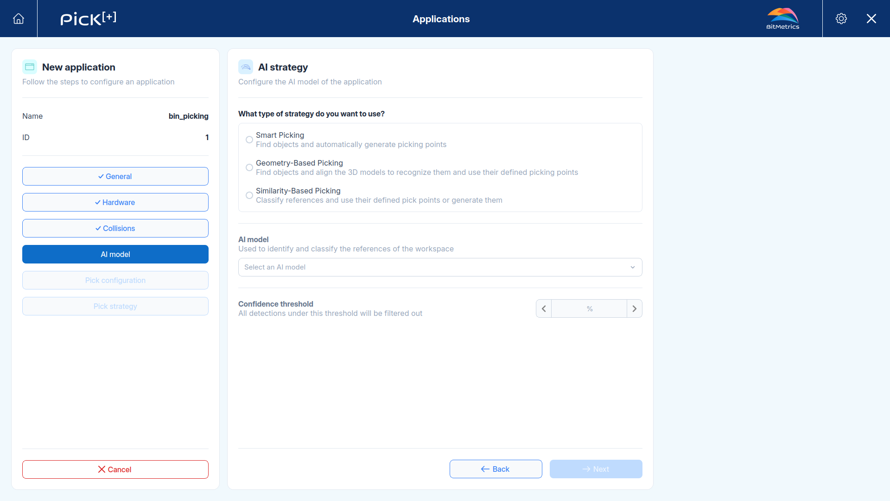Image resolution: width=890 pixels, height=501 pixels.
Task: Click the Pick[+] logo
Action: [x=88, y=19]
